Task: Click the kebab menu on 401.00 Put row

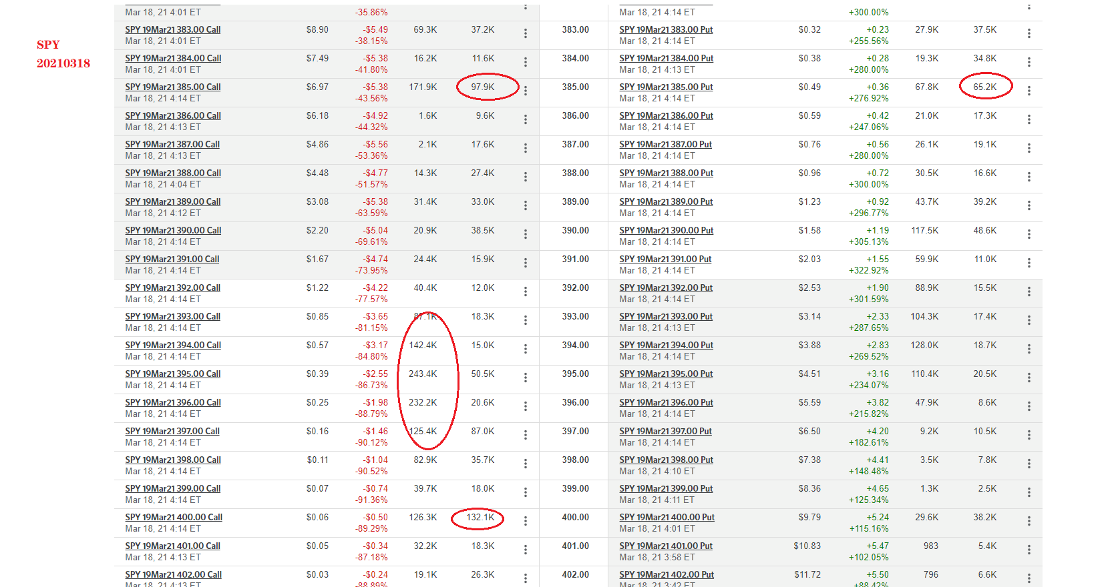Action: coord(1029,550)
